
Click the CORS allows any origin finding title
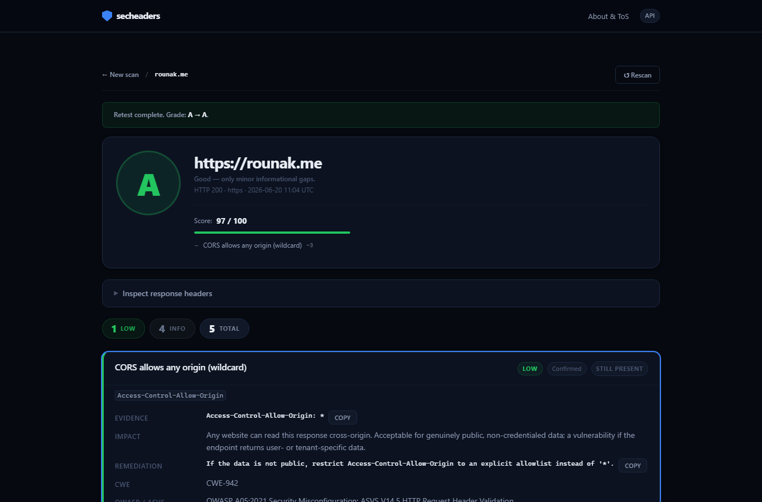(x=181, y=368)
